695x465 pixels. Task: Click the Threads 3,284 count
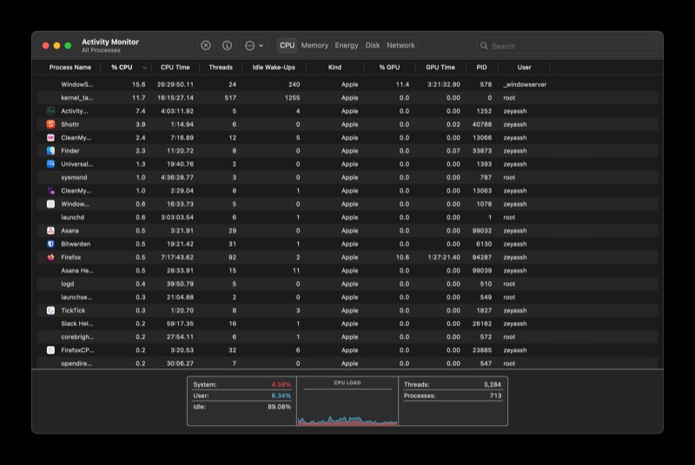tap(493, 384)
